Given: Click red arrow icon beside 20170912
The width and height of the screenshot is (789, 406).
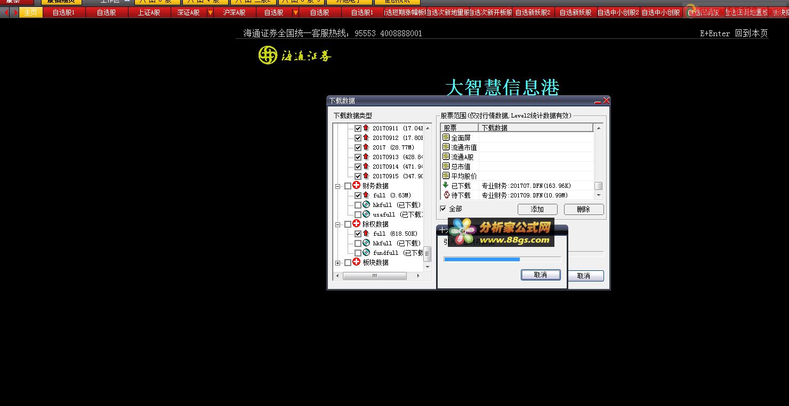Looking at the screenshot, I should [x=366, y=138].
